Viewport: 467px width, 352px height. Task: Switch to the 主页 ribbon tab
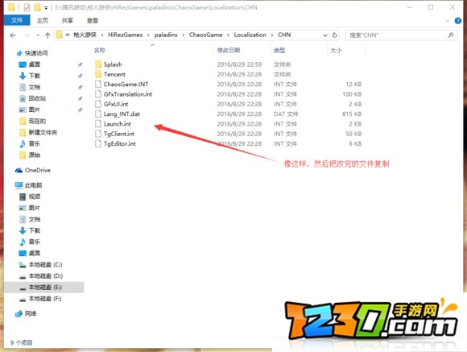[43, 21]
